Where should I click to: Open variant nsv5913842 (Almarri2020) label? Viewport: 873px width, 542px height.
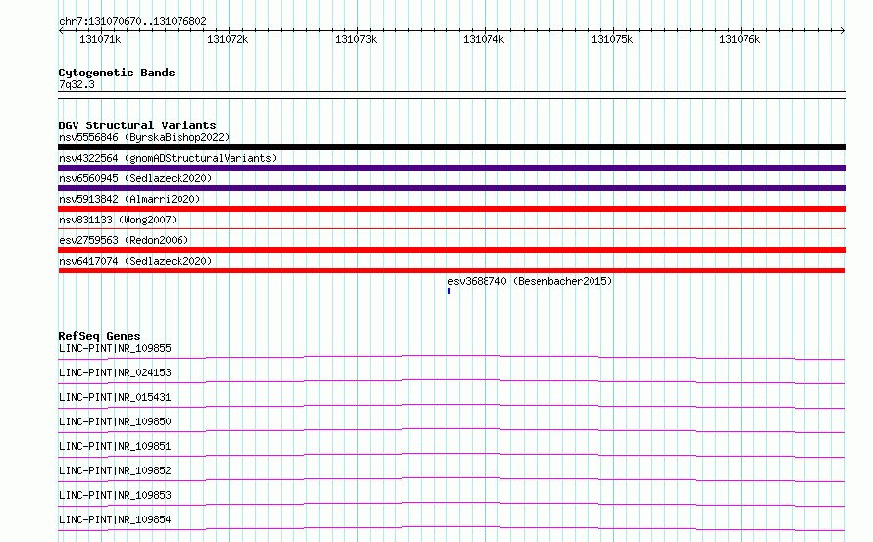(x=129, y=199)
